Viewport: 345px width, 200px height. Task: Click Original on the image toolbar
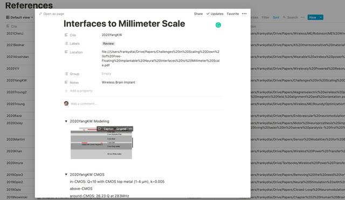(121, 129)
